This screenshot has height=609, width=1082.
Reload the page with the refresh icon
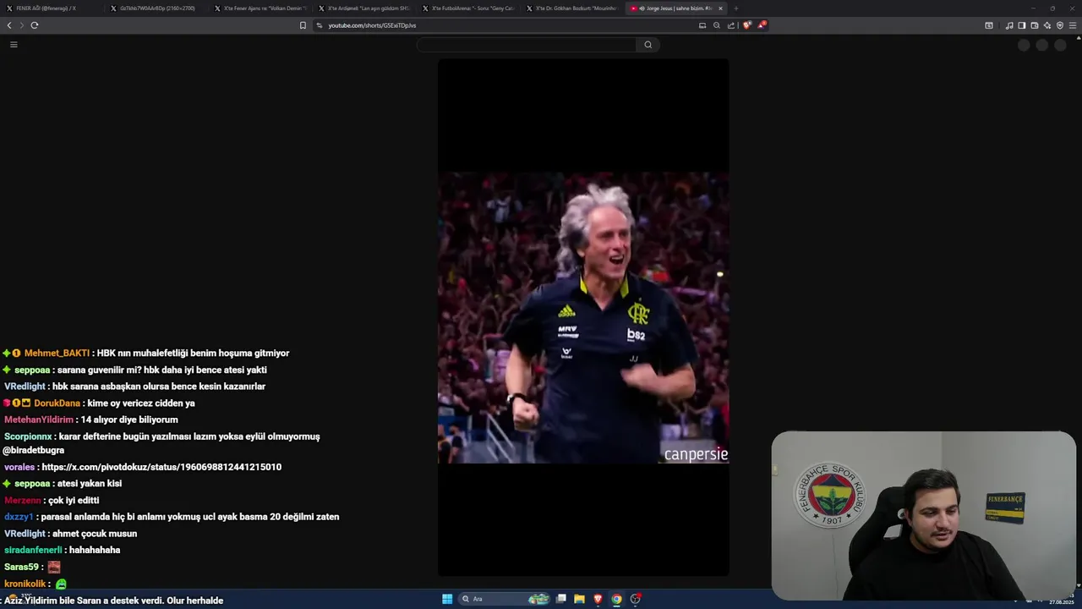click(x=35, y=25)
